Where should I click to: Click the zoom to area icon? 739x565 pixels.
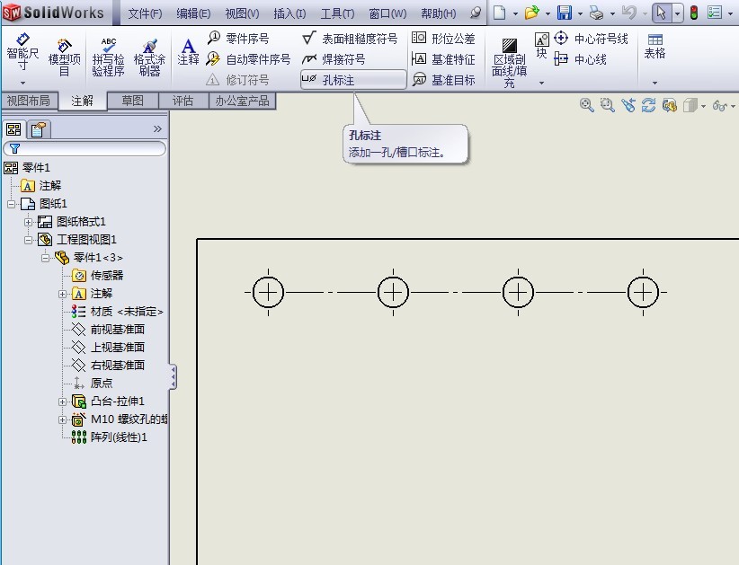pos(607,104)
